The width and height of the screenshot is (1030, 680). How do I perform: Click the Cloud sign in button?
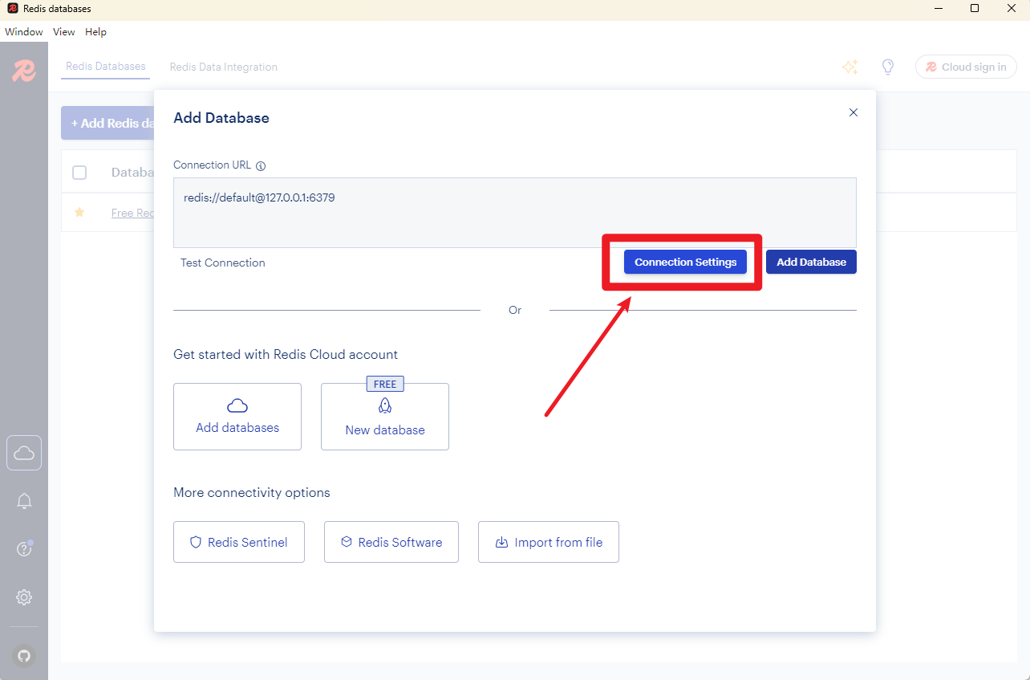pos(966,67)
